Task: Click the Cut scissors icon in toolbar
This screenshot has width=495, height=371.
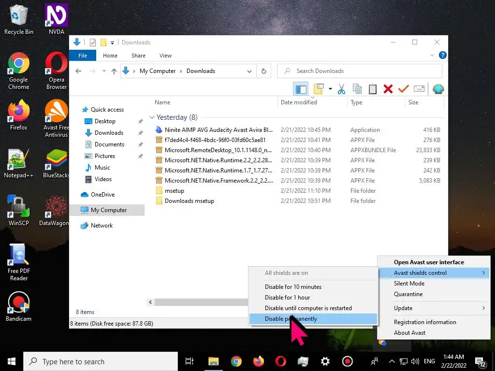Action: pos(341,89)
